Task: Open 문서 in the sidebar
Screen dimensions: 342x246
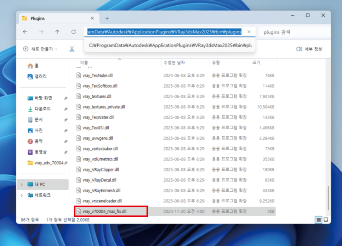Action: click(43, 120)
